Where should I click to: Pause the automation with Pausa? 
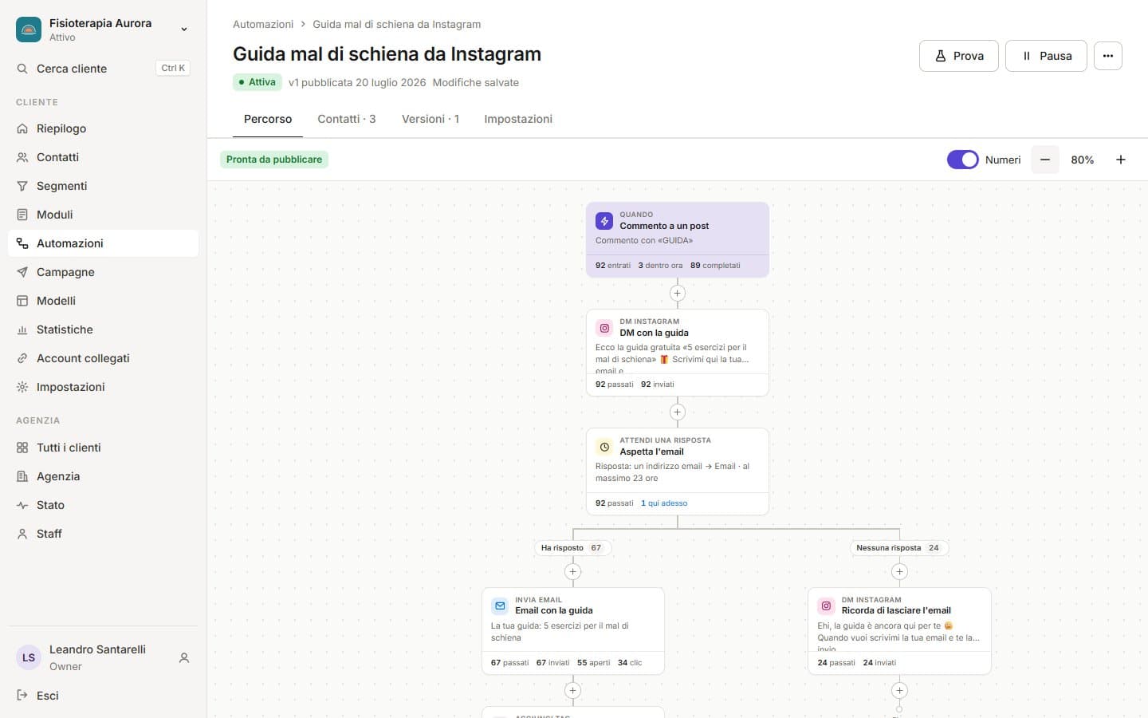[1046, 56]
